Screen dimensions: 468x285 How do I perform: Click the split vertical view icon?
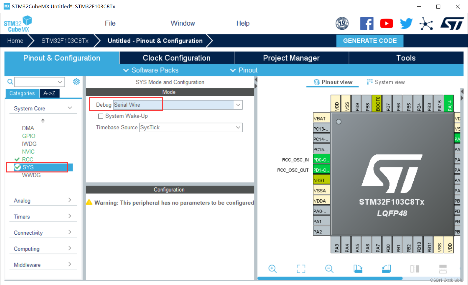415,269
